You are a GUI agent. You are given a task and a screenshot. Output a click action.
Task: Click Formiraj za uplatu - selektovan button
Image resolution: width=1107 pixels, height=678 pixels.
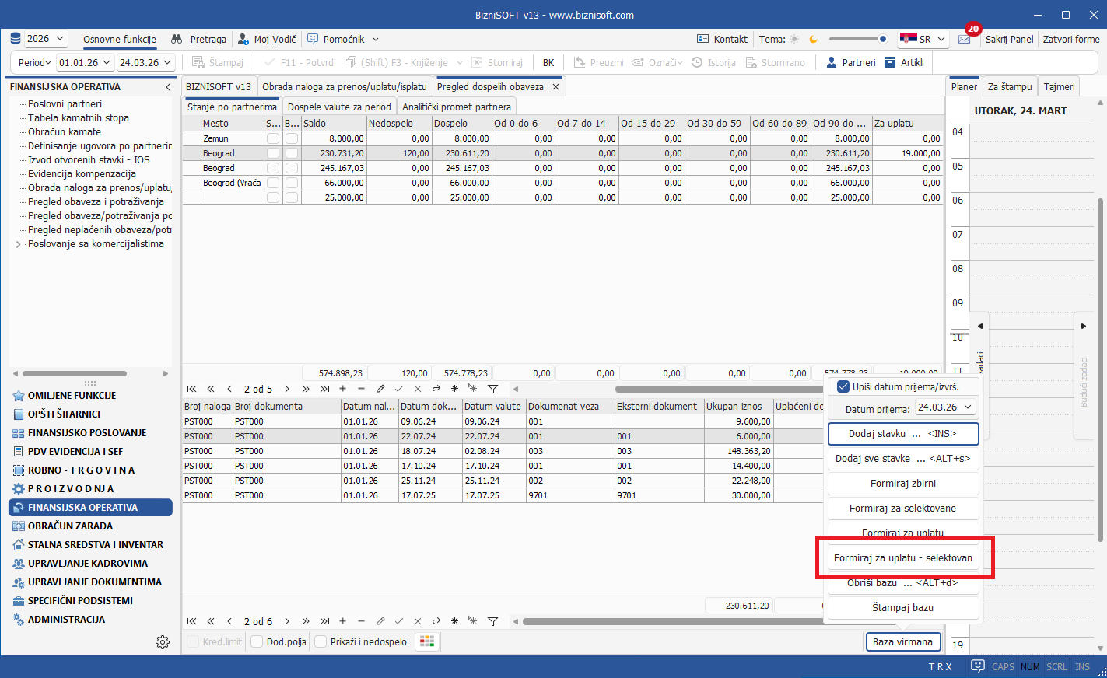902,557
